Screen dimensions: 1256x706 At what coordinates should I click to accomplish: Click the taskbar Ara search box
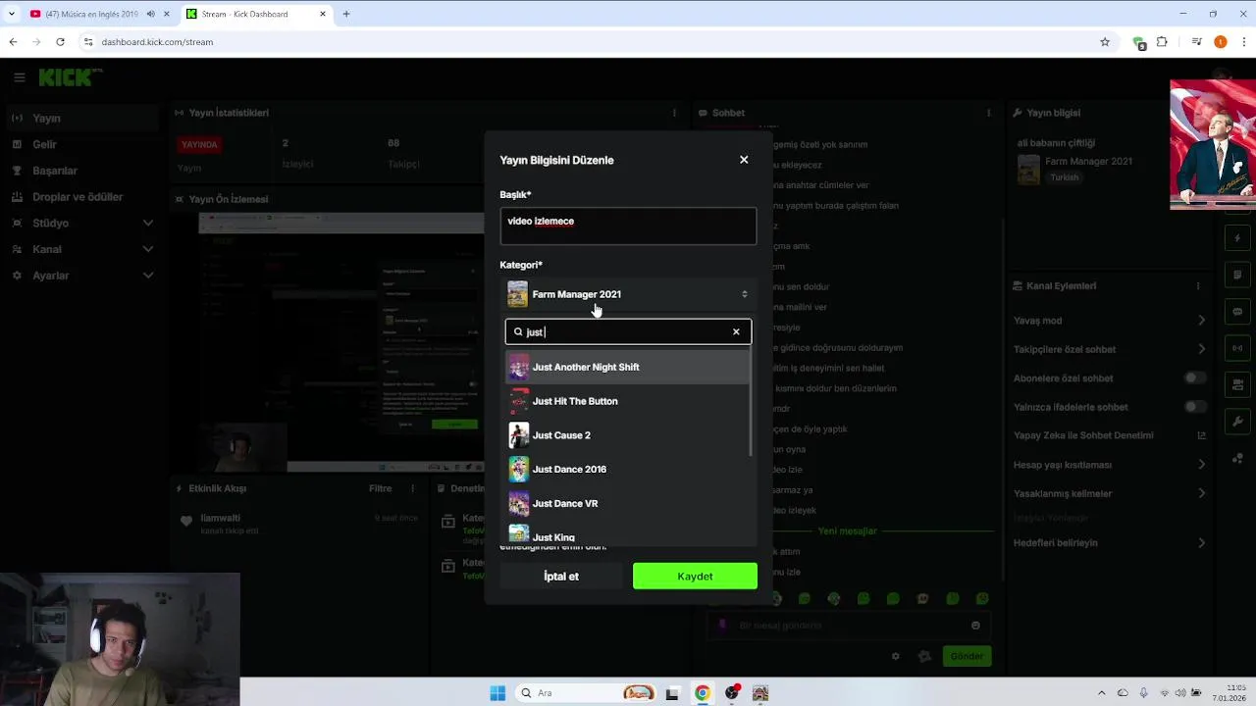(x=587, y=693)
